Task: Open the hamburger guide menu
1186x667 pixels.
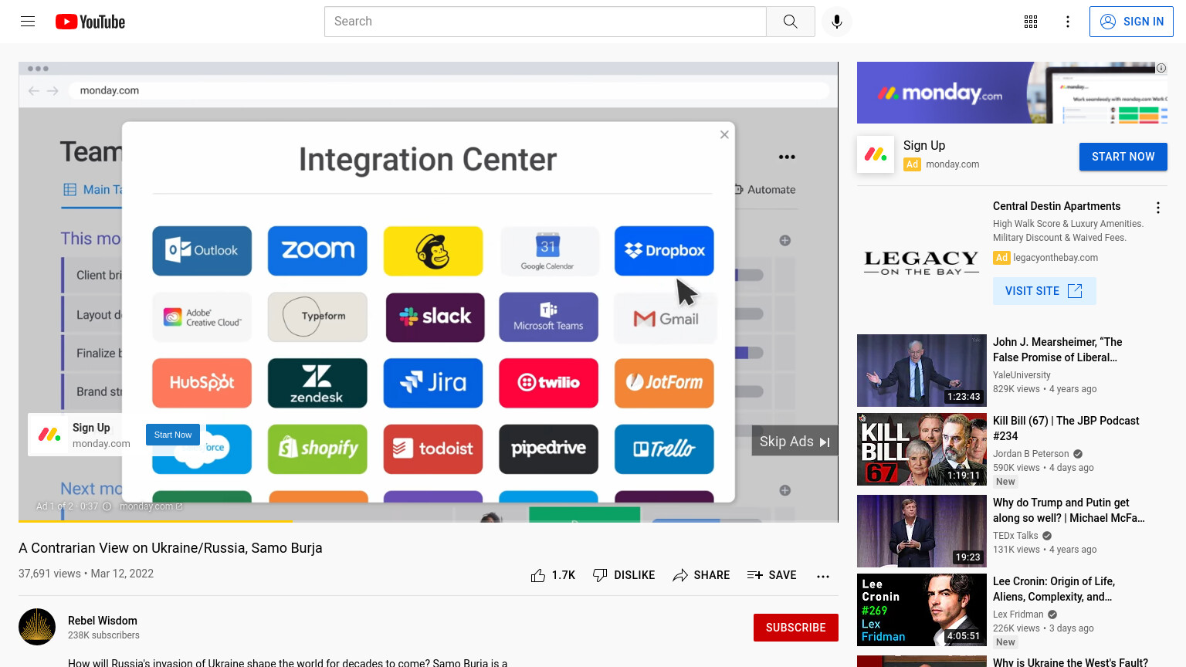Action: click(x=28, y=22)
